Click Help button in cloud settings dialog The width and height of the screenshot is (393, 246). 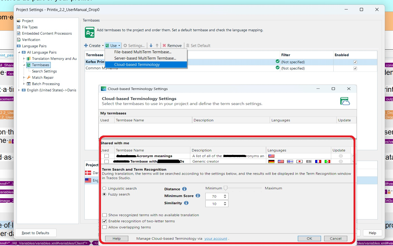pyautogui.click(x=117, y=238)
